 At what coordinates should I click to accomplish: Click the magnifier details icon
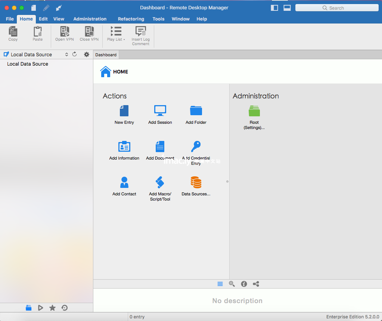[x=232, y=284]
